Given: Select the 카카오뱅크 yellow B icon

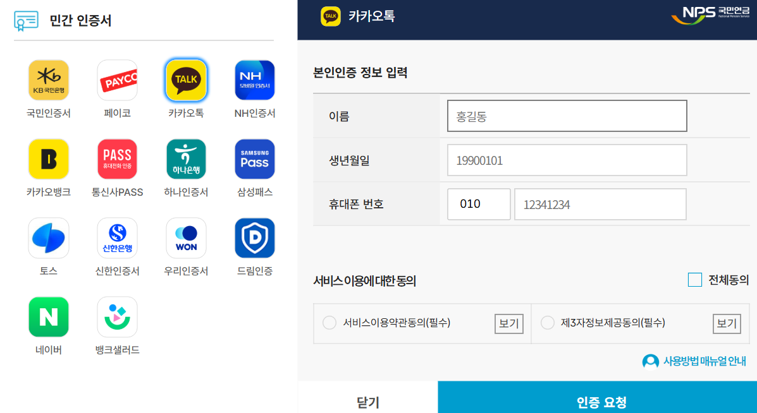Looking at the screenshot, I should 48,159.
